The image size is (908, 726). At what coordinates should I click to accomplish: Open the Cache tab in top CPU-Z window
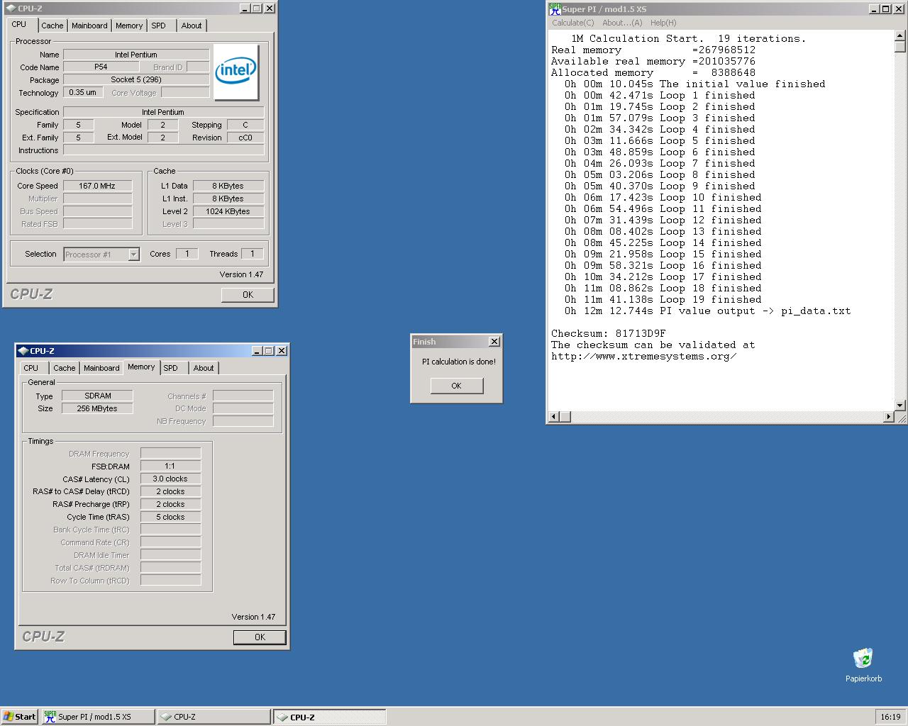tap(52, 26)
